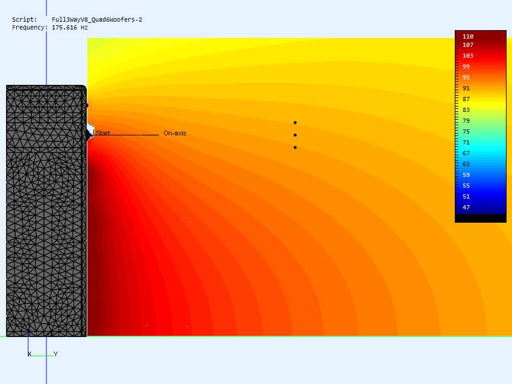
Task: Click the 63 value on color scale
Action: pos(466,164)
